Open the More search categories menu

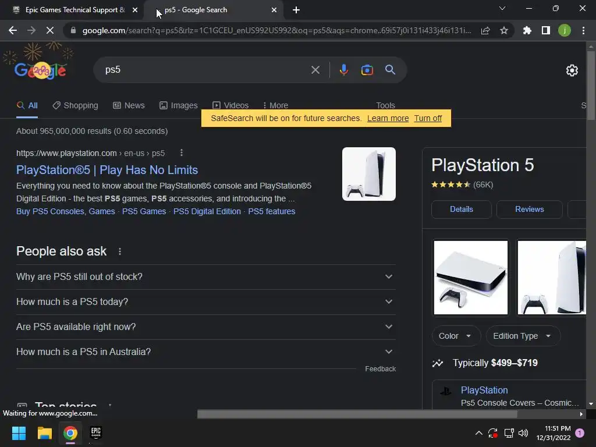pyautogui.click(x=275, y=105)
